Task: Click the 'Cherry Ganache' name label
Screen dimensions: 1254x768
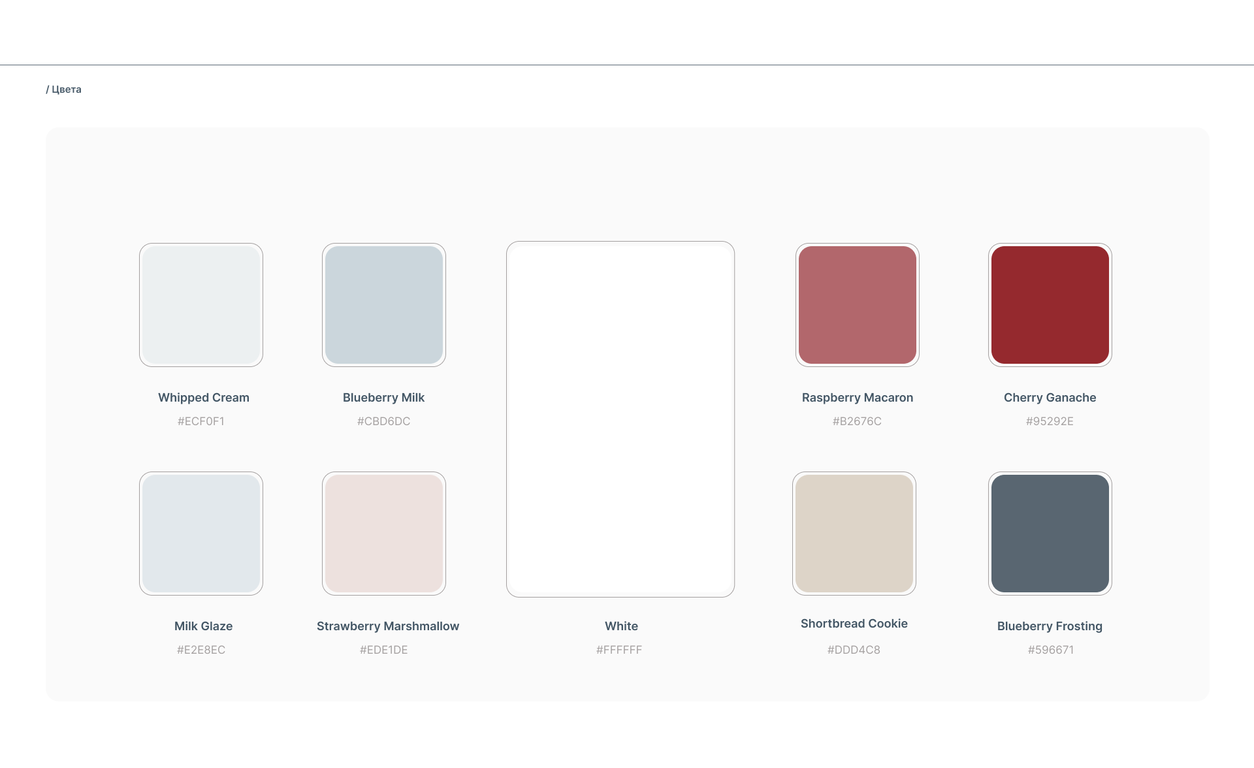Action: coord(1050,398)
